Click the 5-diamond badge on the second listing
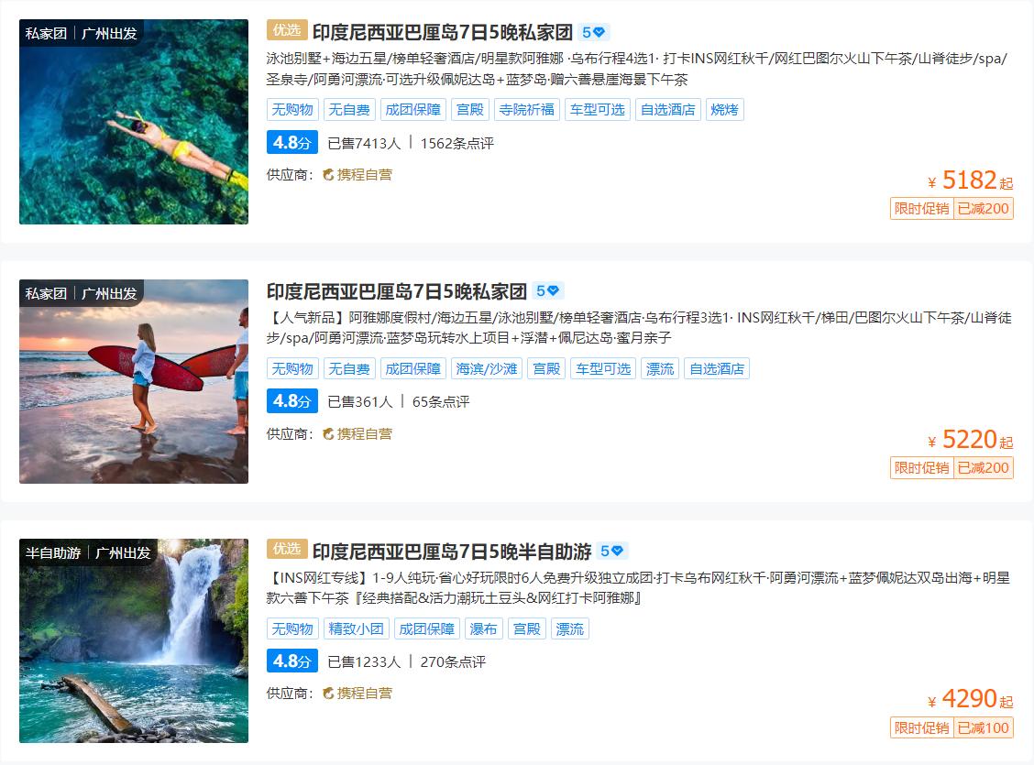Viewport: 1034px width, 765px height. 547,290
